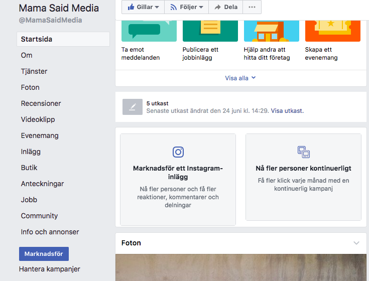Click the blue Marknadsför button

(x=44, y=254)
